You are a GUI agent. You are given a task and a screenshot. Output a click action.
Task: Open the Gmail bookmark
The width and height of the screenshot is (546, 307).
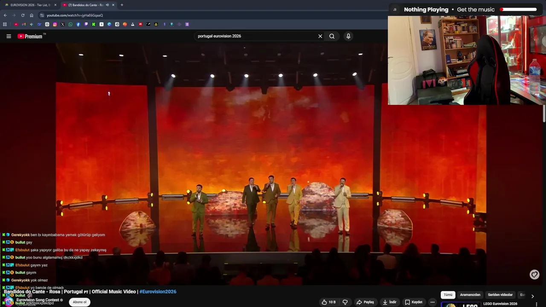23,24
